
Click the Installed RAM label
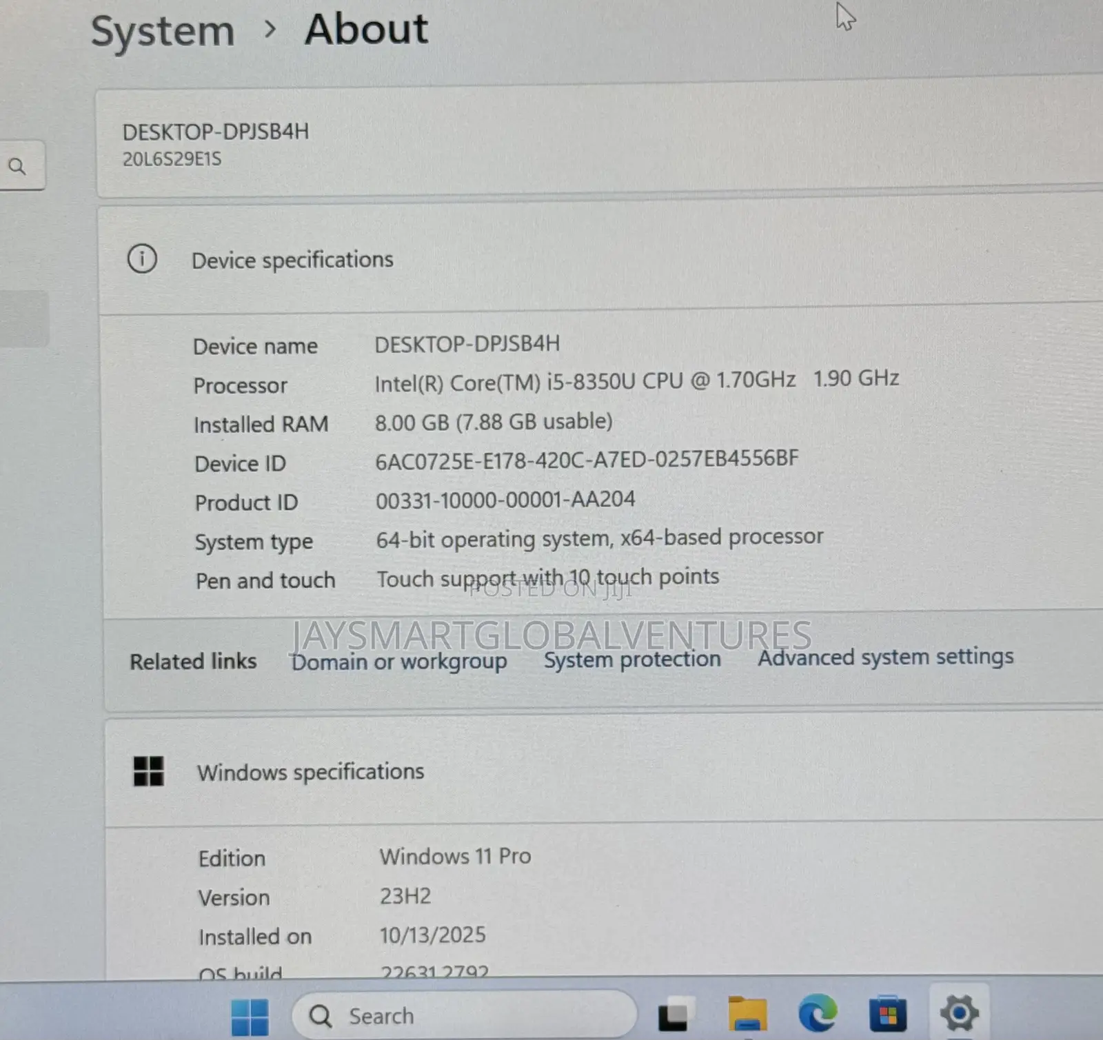click(261, 425)
